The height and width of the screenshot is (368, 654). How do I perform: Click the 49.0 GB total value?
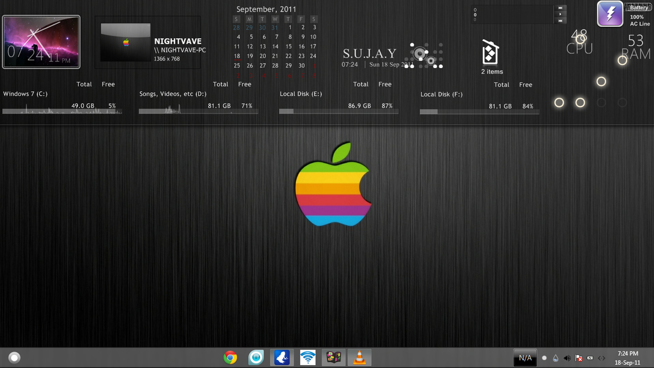[83, 106]
